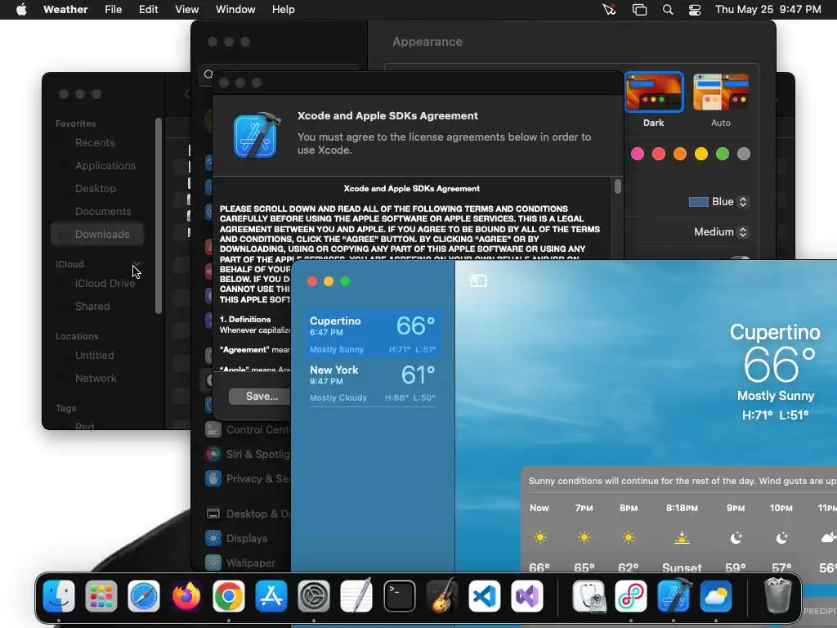
Task: Open Finder from the Dock
Action: click(59, 596)
